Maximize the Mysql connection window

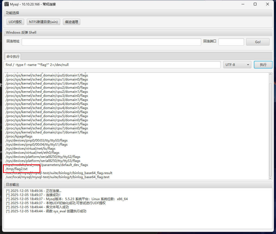point(255,4)
